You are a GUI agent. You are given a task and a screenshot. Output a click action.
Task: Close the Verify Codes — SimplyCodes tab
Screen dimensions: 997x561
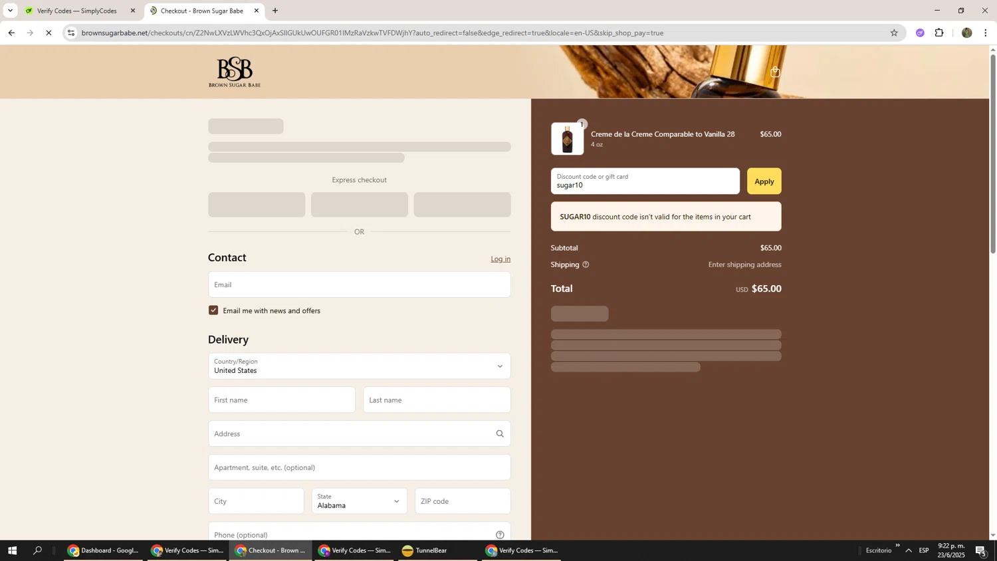(133, 11)
